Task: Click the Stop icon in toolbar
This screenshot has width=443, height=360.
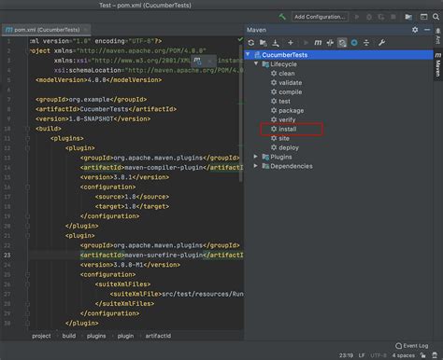Action: point(393,17)
